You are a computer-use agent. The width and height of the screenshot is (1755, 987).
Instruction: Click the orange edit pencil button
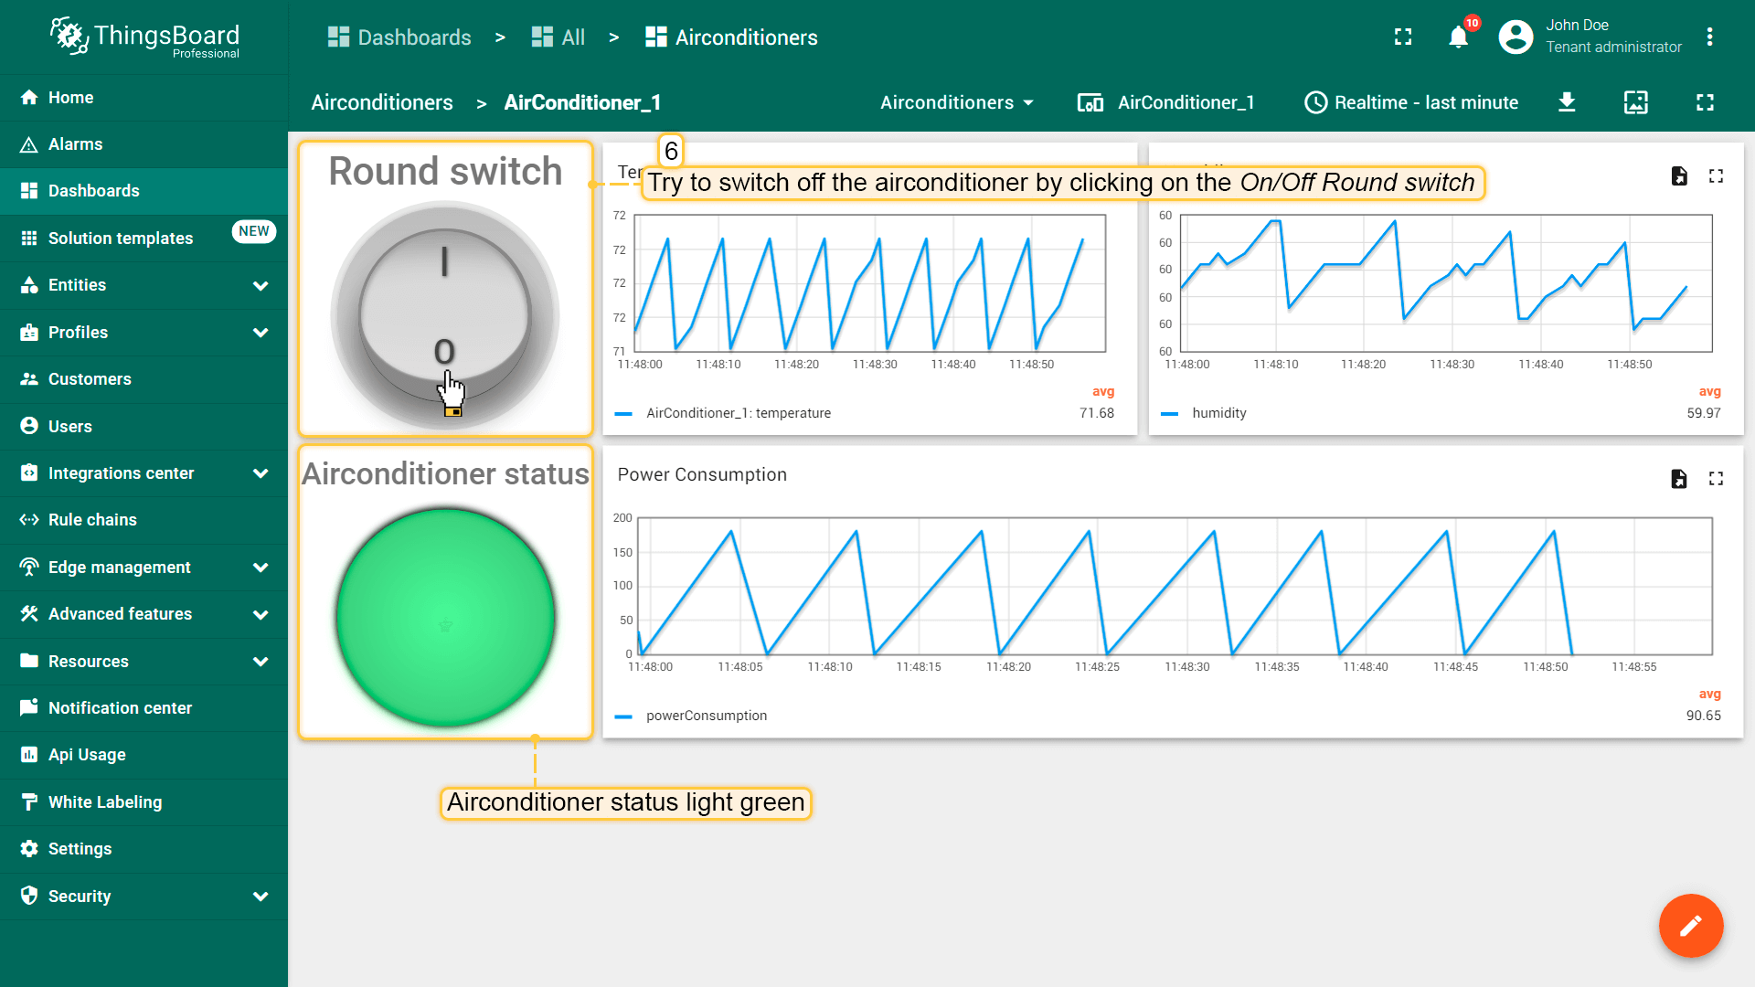coord(1690,925)
